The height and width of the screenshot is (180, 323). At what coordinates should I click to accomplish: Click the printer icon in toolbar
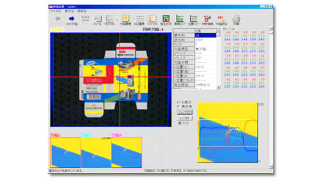tap(236, 20)
